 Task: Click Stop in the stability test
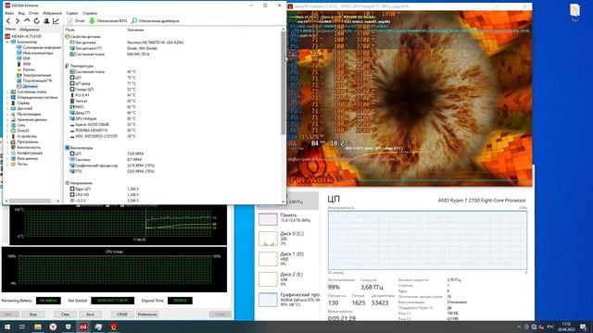[33, 314]
